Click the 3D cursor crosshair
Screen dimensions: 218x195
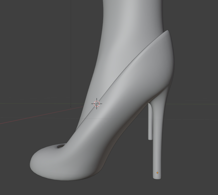[97, 104]
